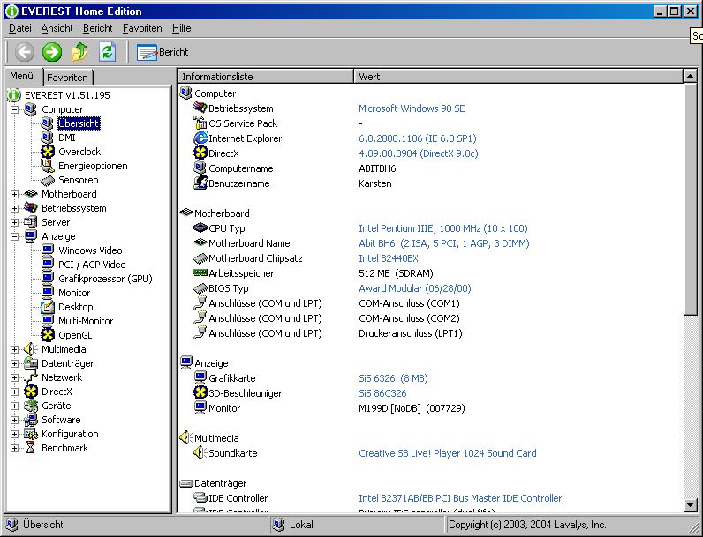Click the Netzwerk icon in tree
The image size is (703, 537).
(31, 377)
